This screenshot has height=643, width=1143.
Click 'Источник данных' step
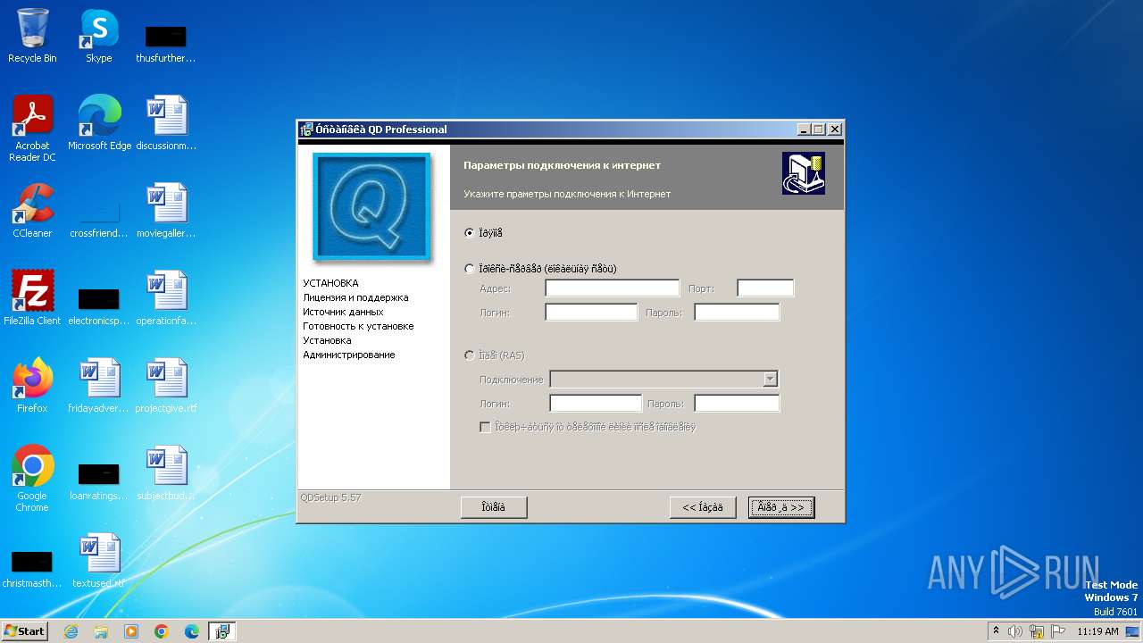(343, 312)
